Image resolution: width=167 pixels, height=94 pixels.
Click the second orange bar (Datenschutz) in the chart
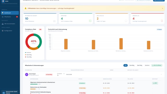click(x=93, y=45)
